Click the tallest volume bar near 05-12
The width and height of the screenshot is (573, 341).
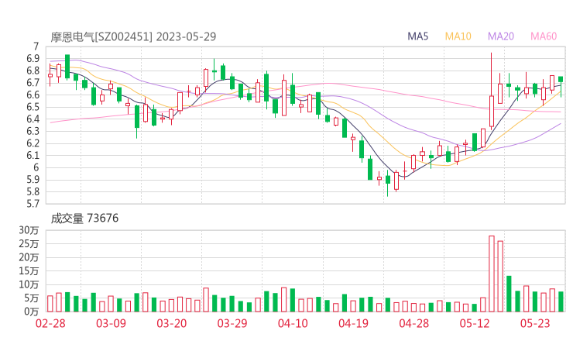(x=492, y=274)
